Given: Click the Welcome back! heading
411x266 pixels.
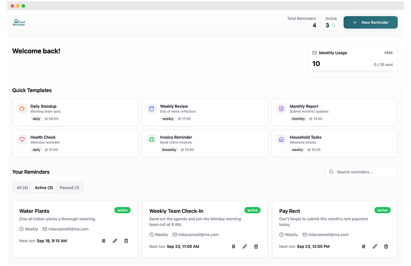Looking at the screenshot, I should 36,51.
